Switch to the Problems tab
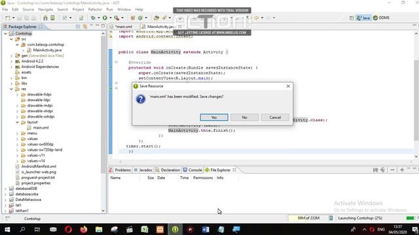419x235 pixels. point(120,170)
